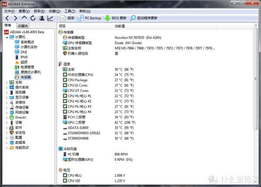
Task: Switch to the 收藏夹 tab
Action: pos(23,26)
